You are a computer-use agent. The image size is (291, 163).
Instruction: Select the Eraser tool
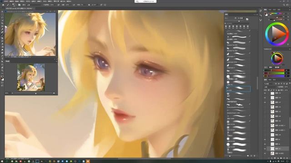[x=2, y=44]
